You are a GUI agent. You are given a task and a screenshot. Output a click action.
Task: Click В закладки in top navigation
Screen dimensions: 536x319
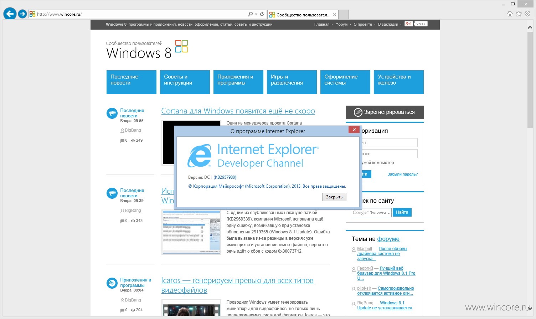coord(388,24)
